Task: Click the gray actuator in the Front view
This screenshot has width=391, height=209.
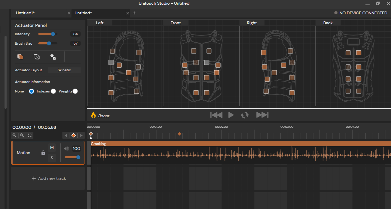Action: (207, 62)
